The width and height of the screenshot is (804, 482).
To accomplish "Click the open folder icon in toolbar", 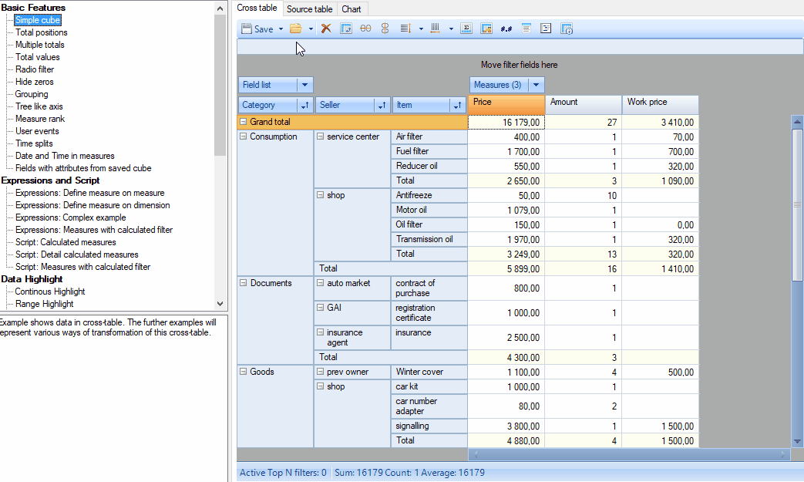I will tap(295, 29).
